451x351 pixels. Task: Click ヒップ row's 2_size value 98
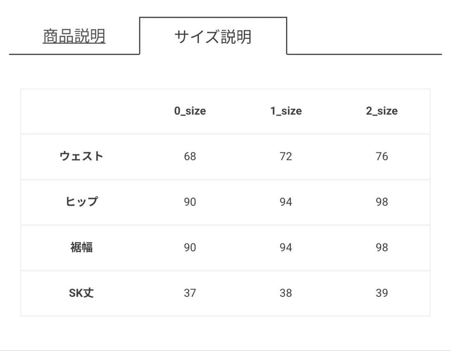(x=382, y=202)
